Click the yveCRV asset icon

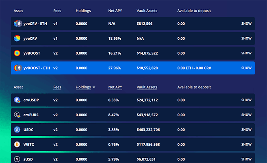click(17, 39)
